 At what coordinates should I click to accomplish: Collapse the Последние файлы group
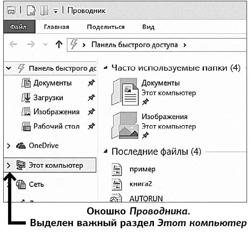pyautogui.click(x=105, y=151)
